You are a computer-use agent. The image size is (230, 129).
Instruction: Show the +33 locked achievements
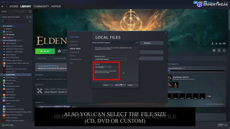coord(209,96)
